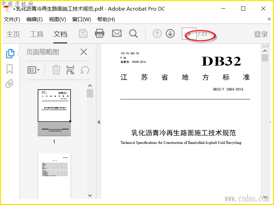Click the 乳化沥青冷再生路面施工技术规范 title
274x205 pixels.
coord(184,133)
